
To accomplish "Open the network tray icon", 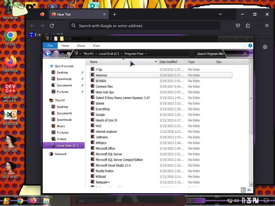I will click(x=230, y=201).
